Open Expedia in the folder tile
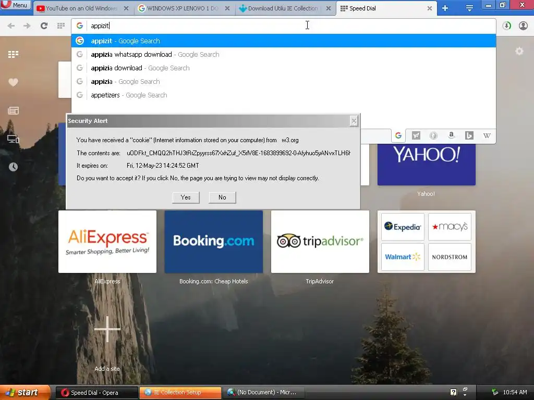 point(403,227)
